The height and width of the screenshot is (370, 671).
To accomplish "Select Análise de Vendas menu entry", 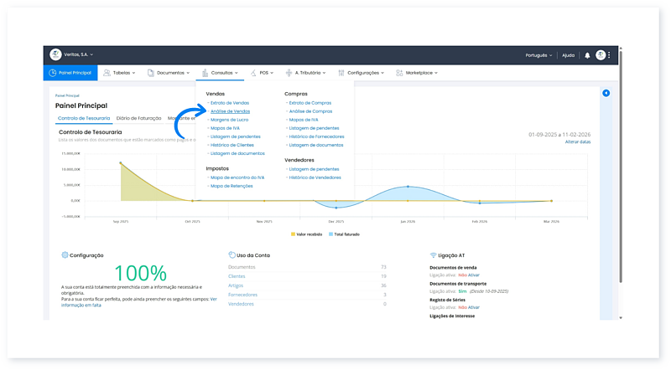I will (229, 111).
